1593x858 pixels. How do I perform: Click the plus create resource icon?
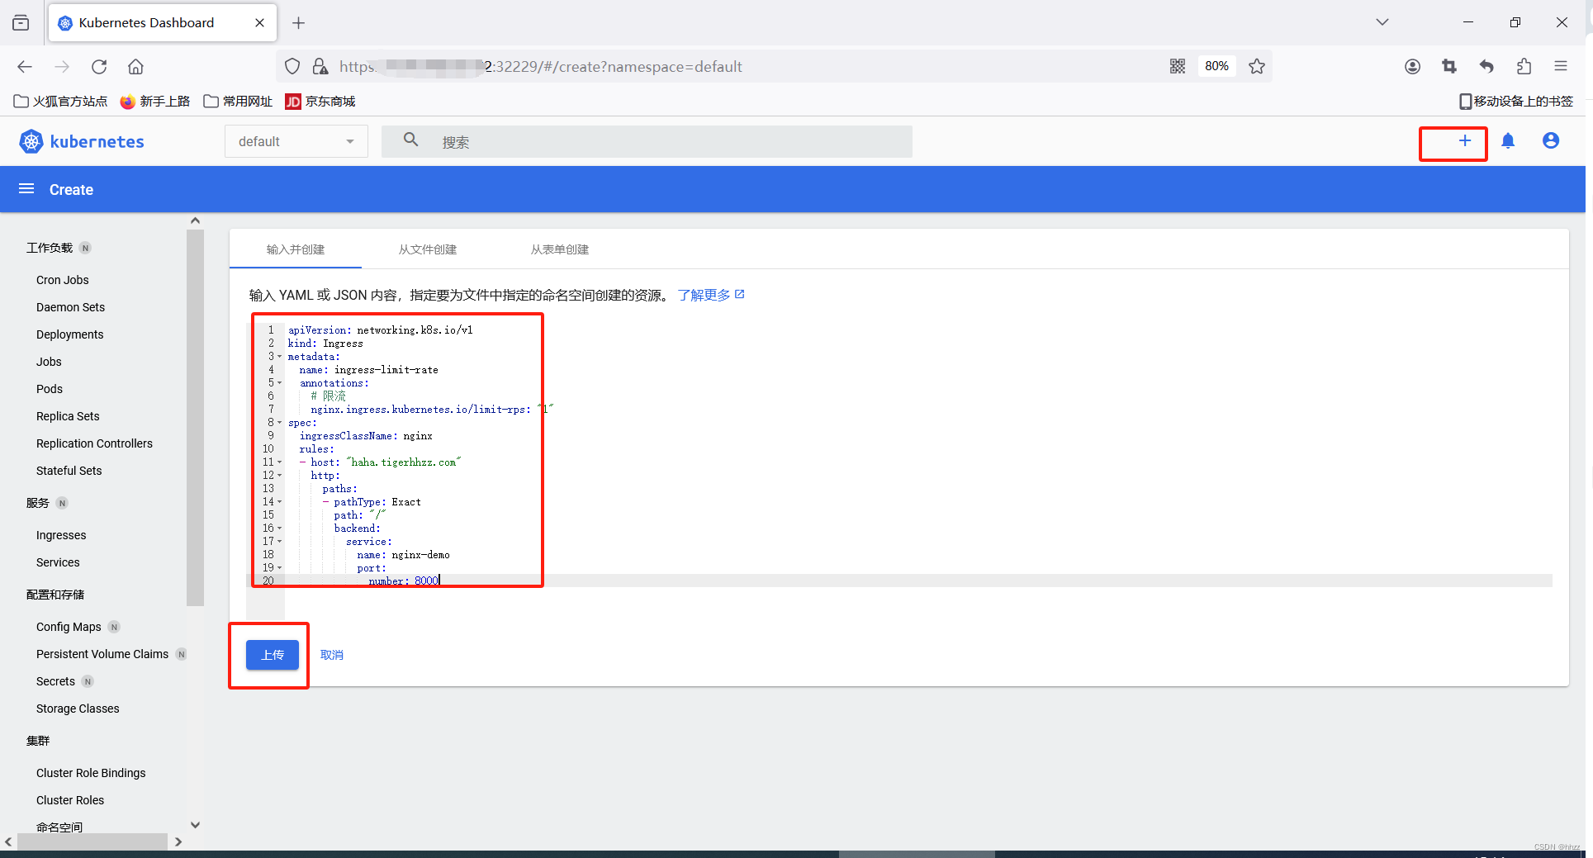point(1464,141)
